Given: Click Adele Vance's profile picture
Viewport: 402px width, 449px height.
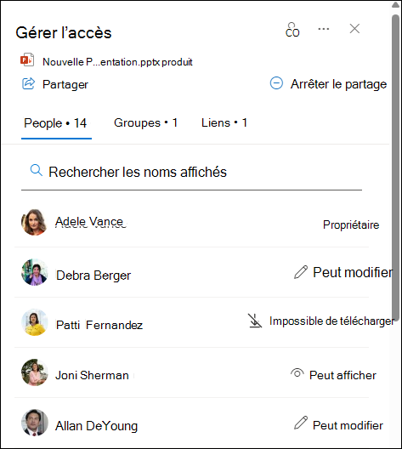Looking at the screenshot, I should click(34, 222).
